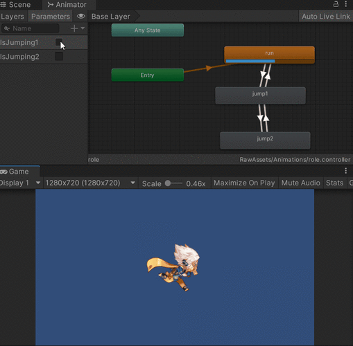Enable the IsJumping1 checkbox

(x=59, y=42)
